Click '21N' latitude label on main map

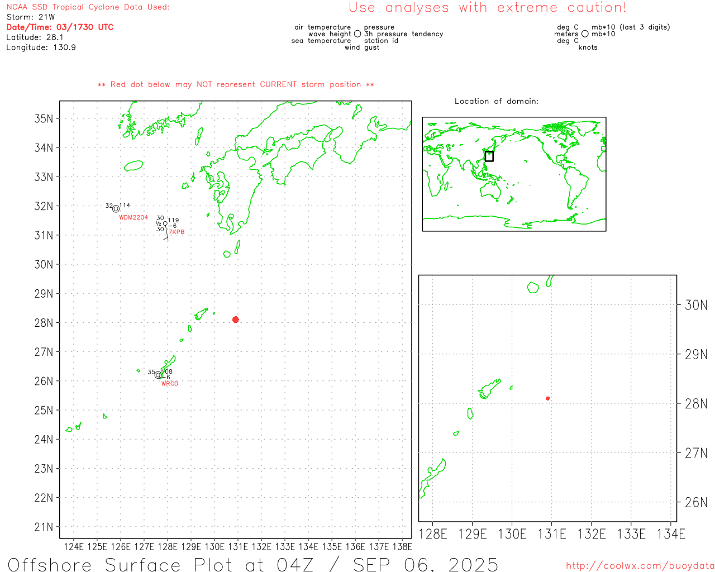(44, 527)
